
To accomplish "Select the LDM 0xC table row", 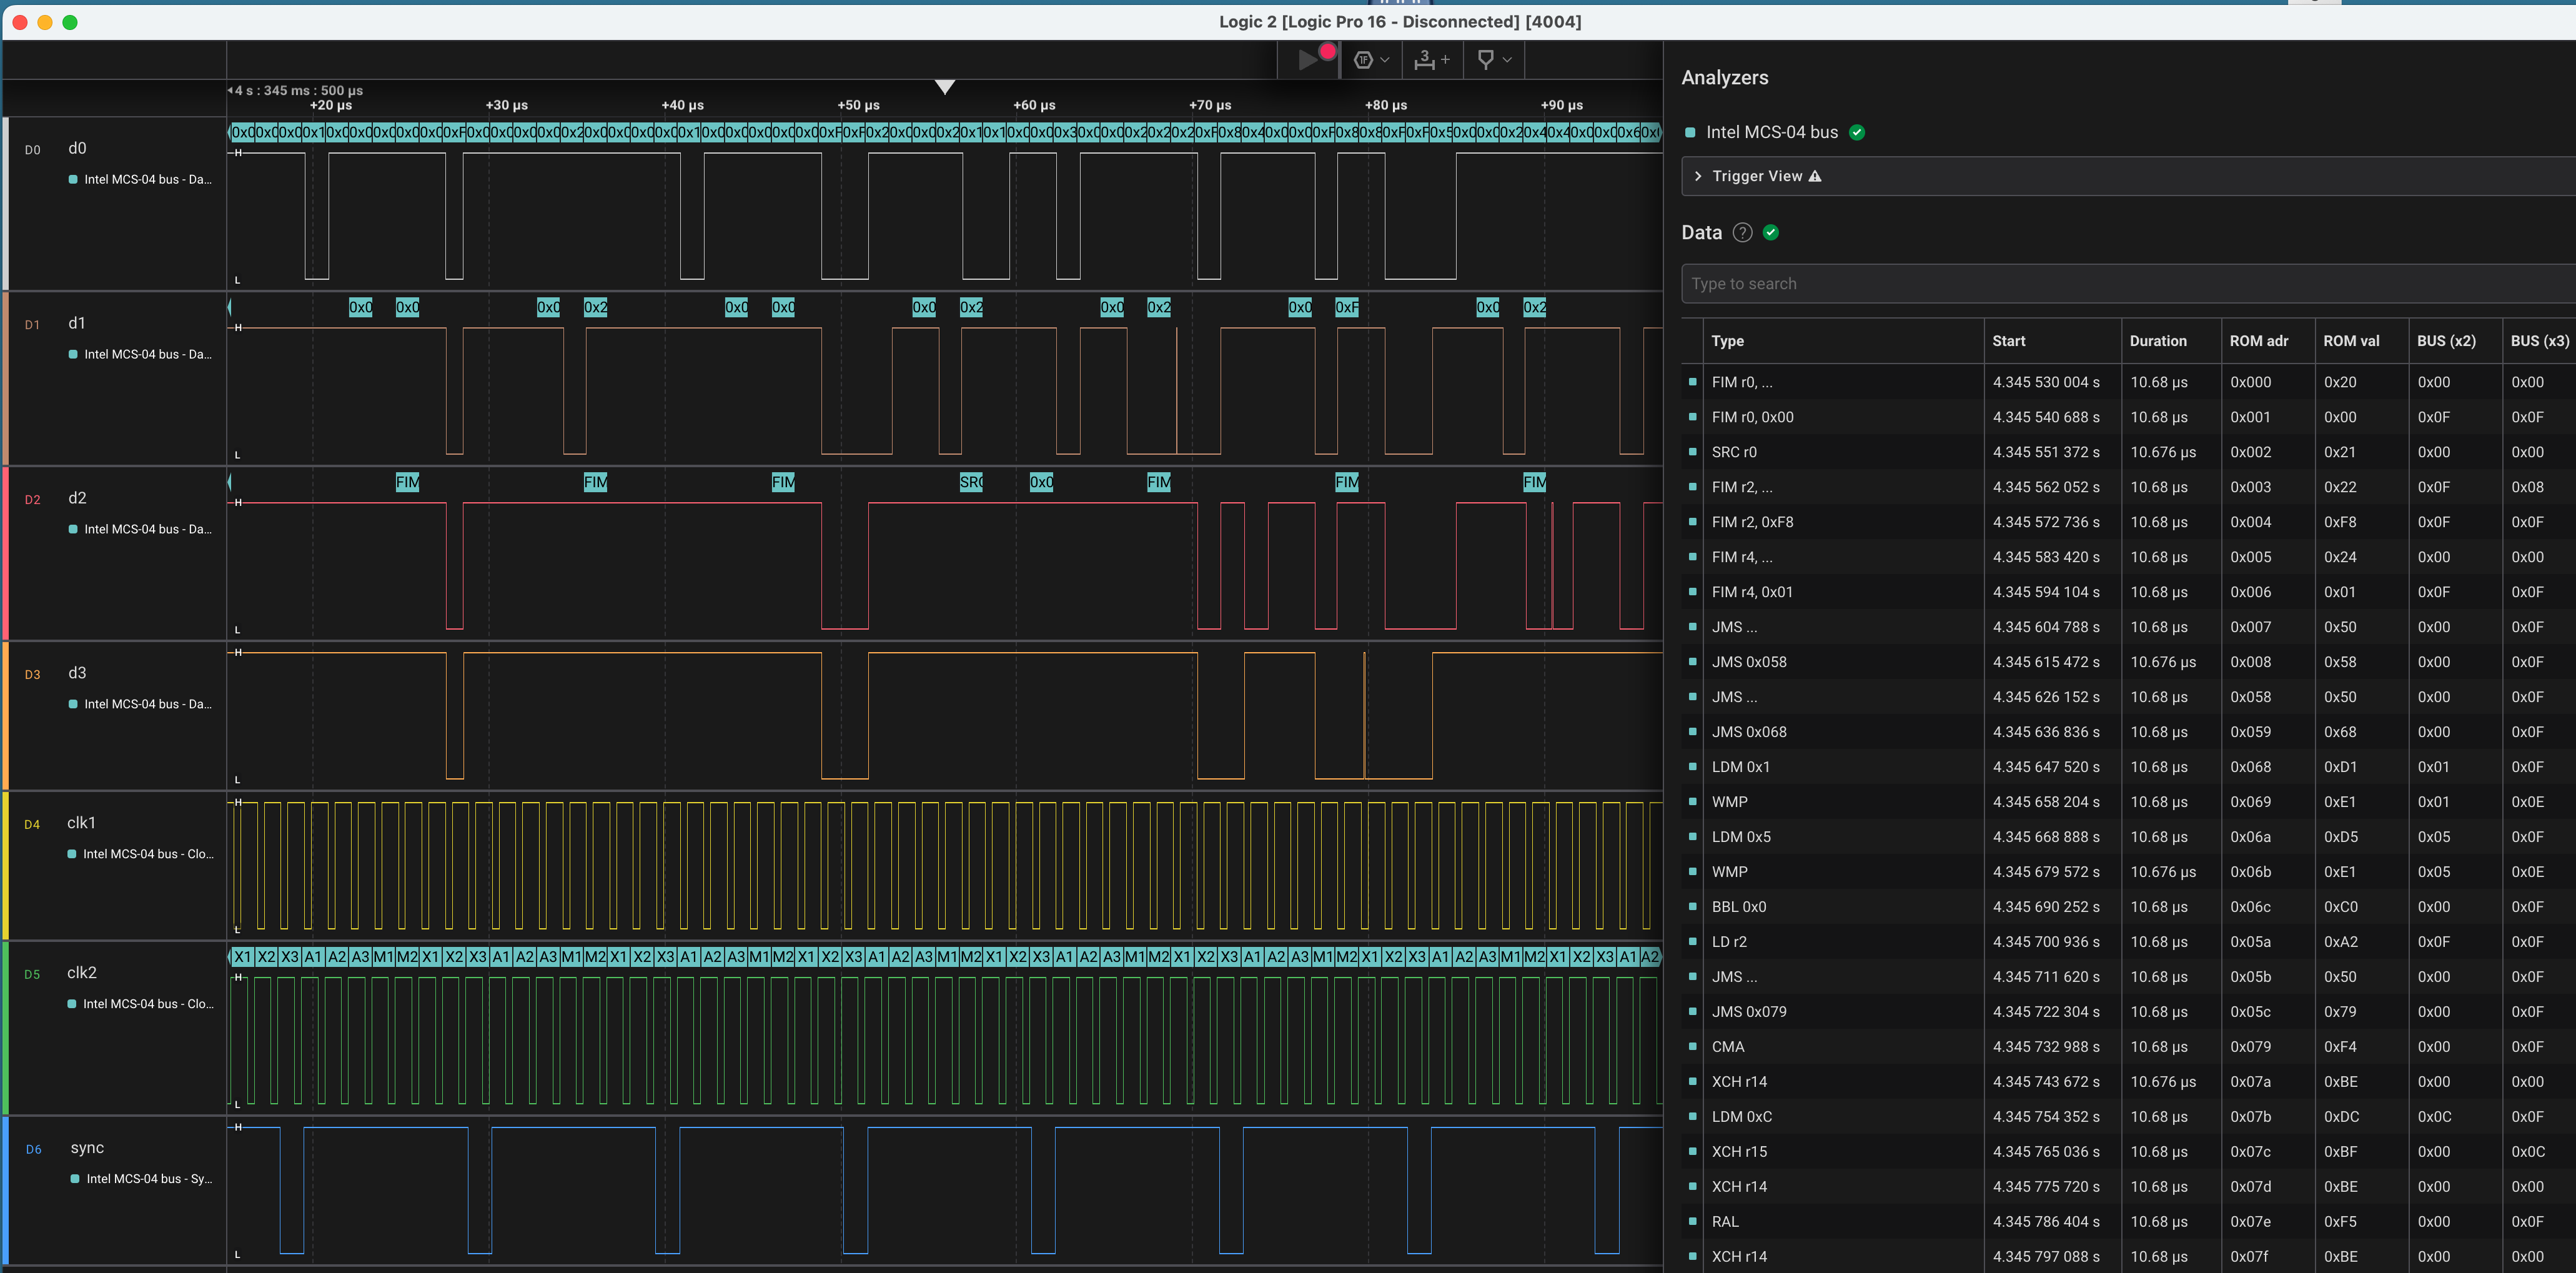I will click(1741, 1117).
